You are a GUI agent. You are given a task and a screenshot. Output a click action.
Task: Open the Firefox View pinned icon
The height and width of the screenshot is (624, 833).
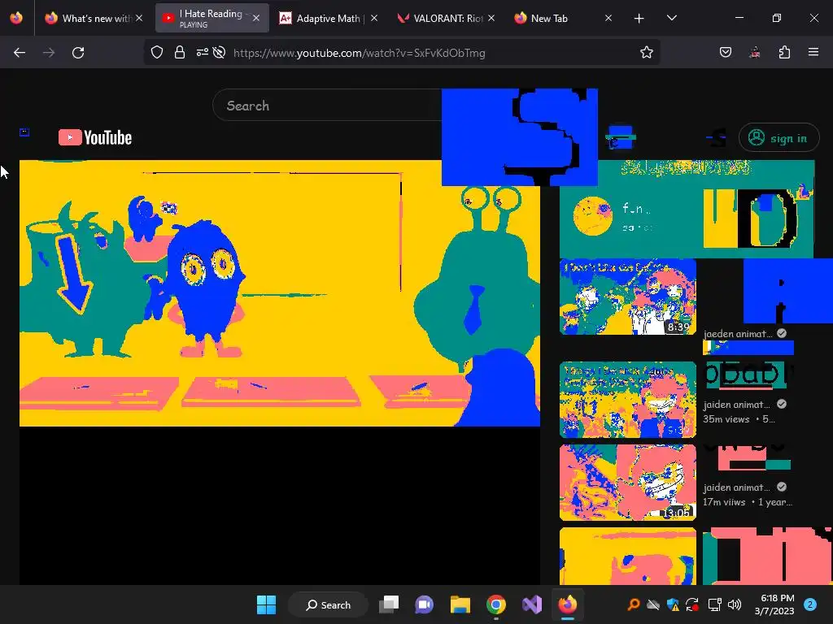16,18
